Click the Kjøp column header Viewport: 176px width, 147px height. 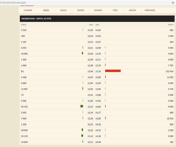[x=91, y=25]
